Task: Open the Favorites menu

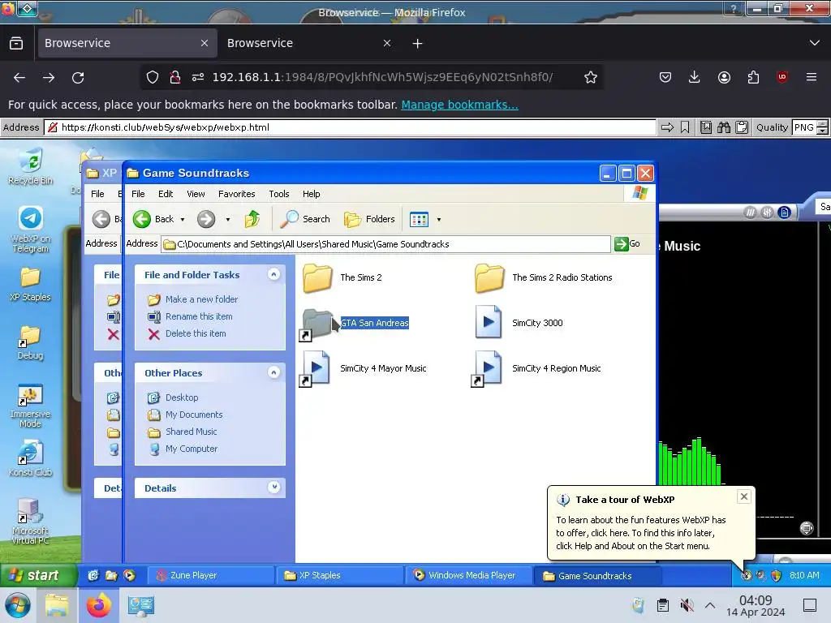Action: [236, 194]
